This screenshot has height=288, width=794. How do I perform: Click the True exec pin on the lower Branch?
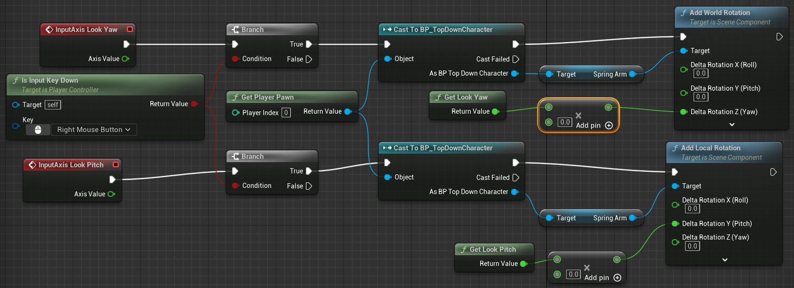coord(309,171)
